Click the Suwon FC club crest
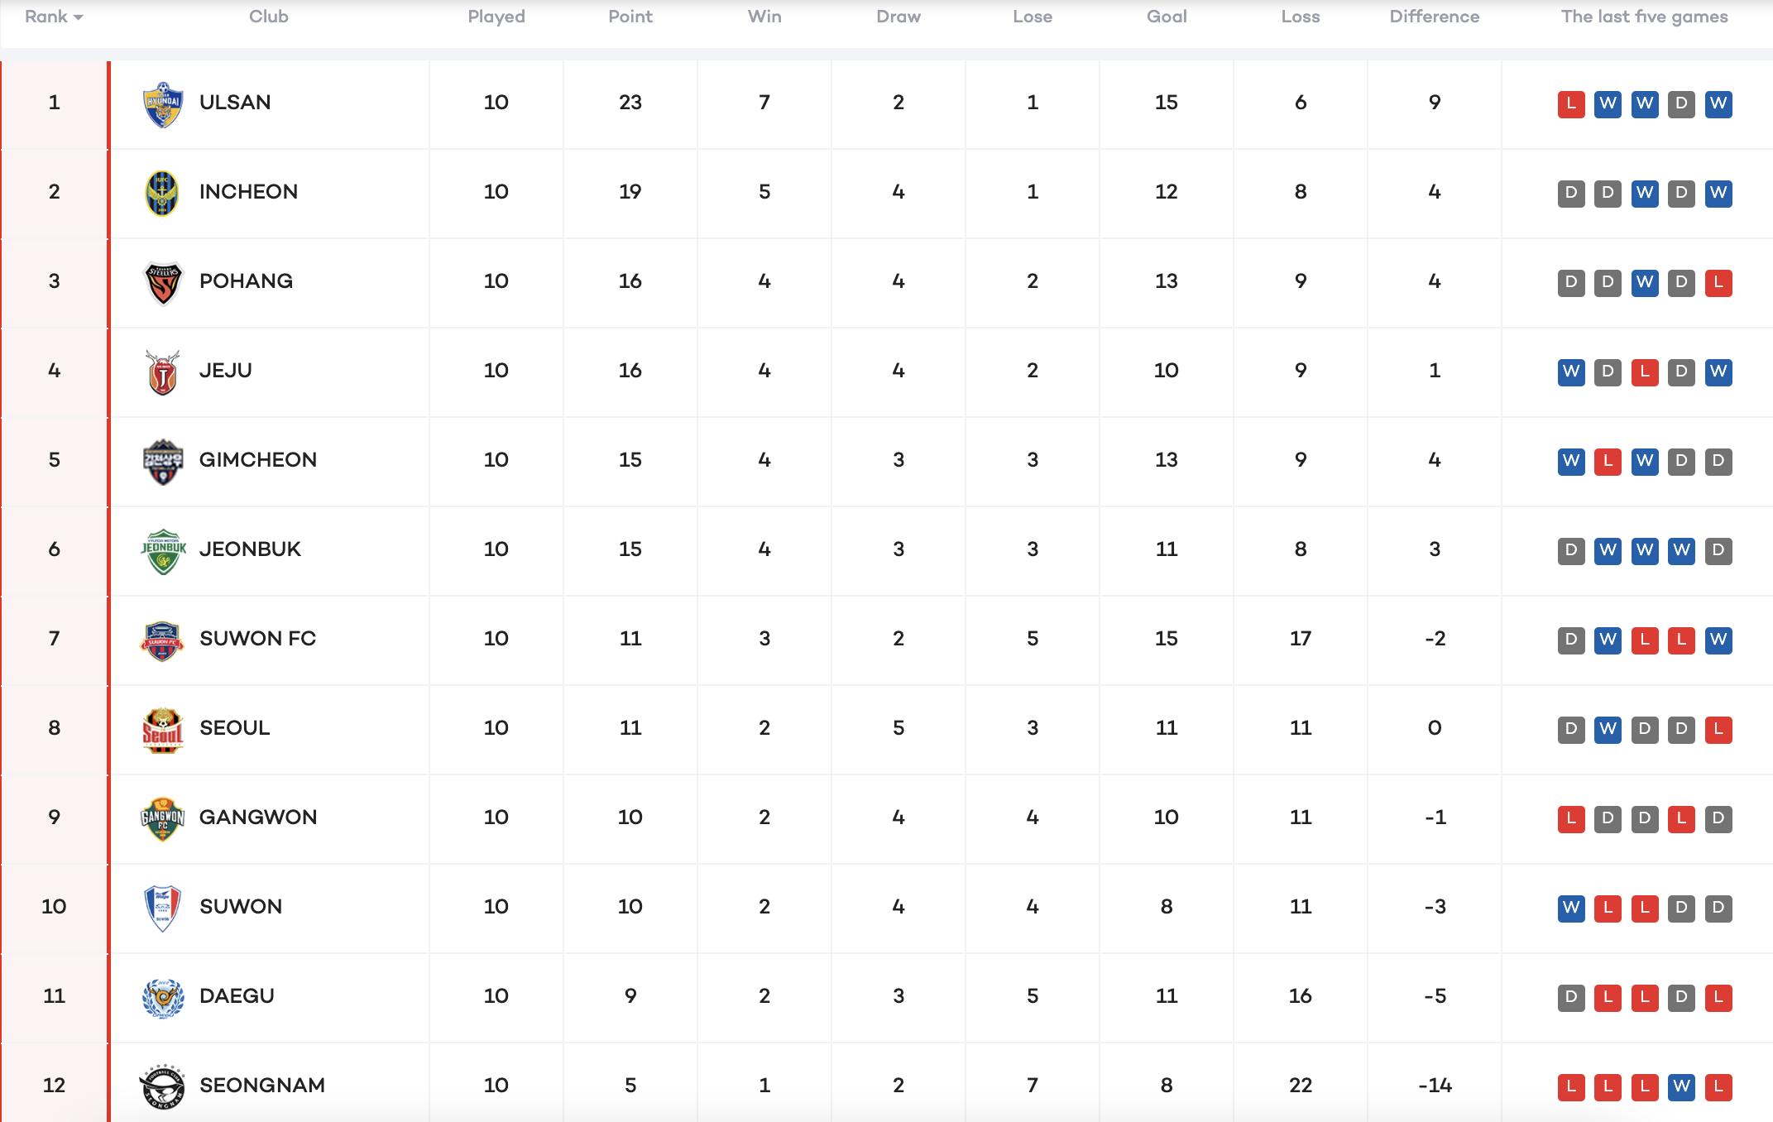 coord(163,640)
